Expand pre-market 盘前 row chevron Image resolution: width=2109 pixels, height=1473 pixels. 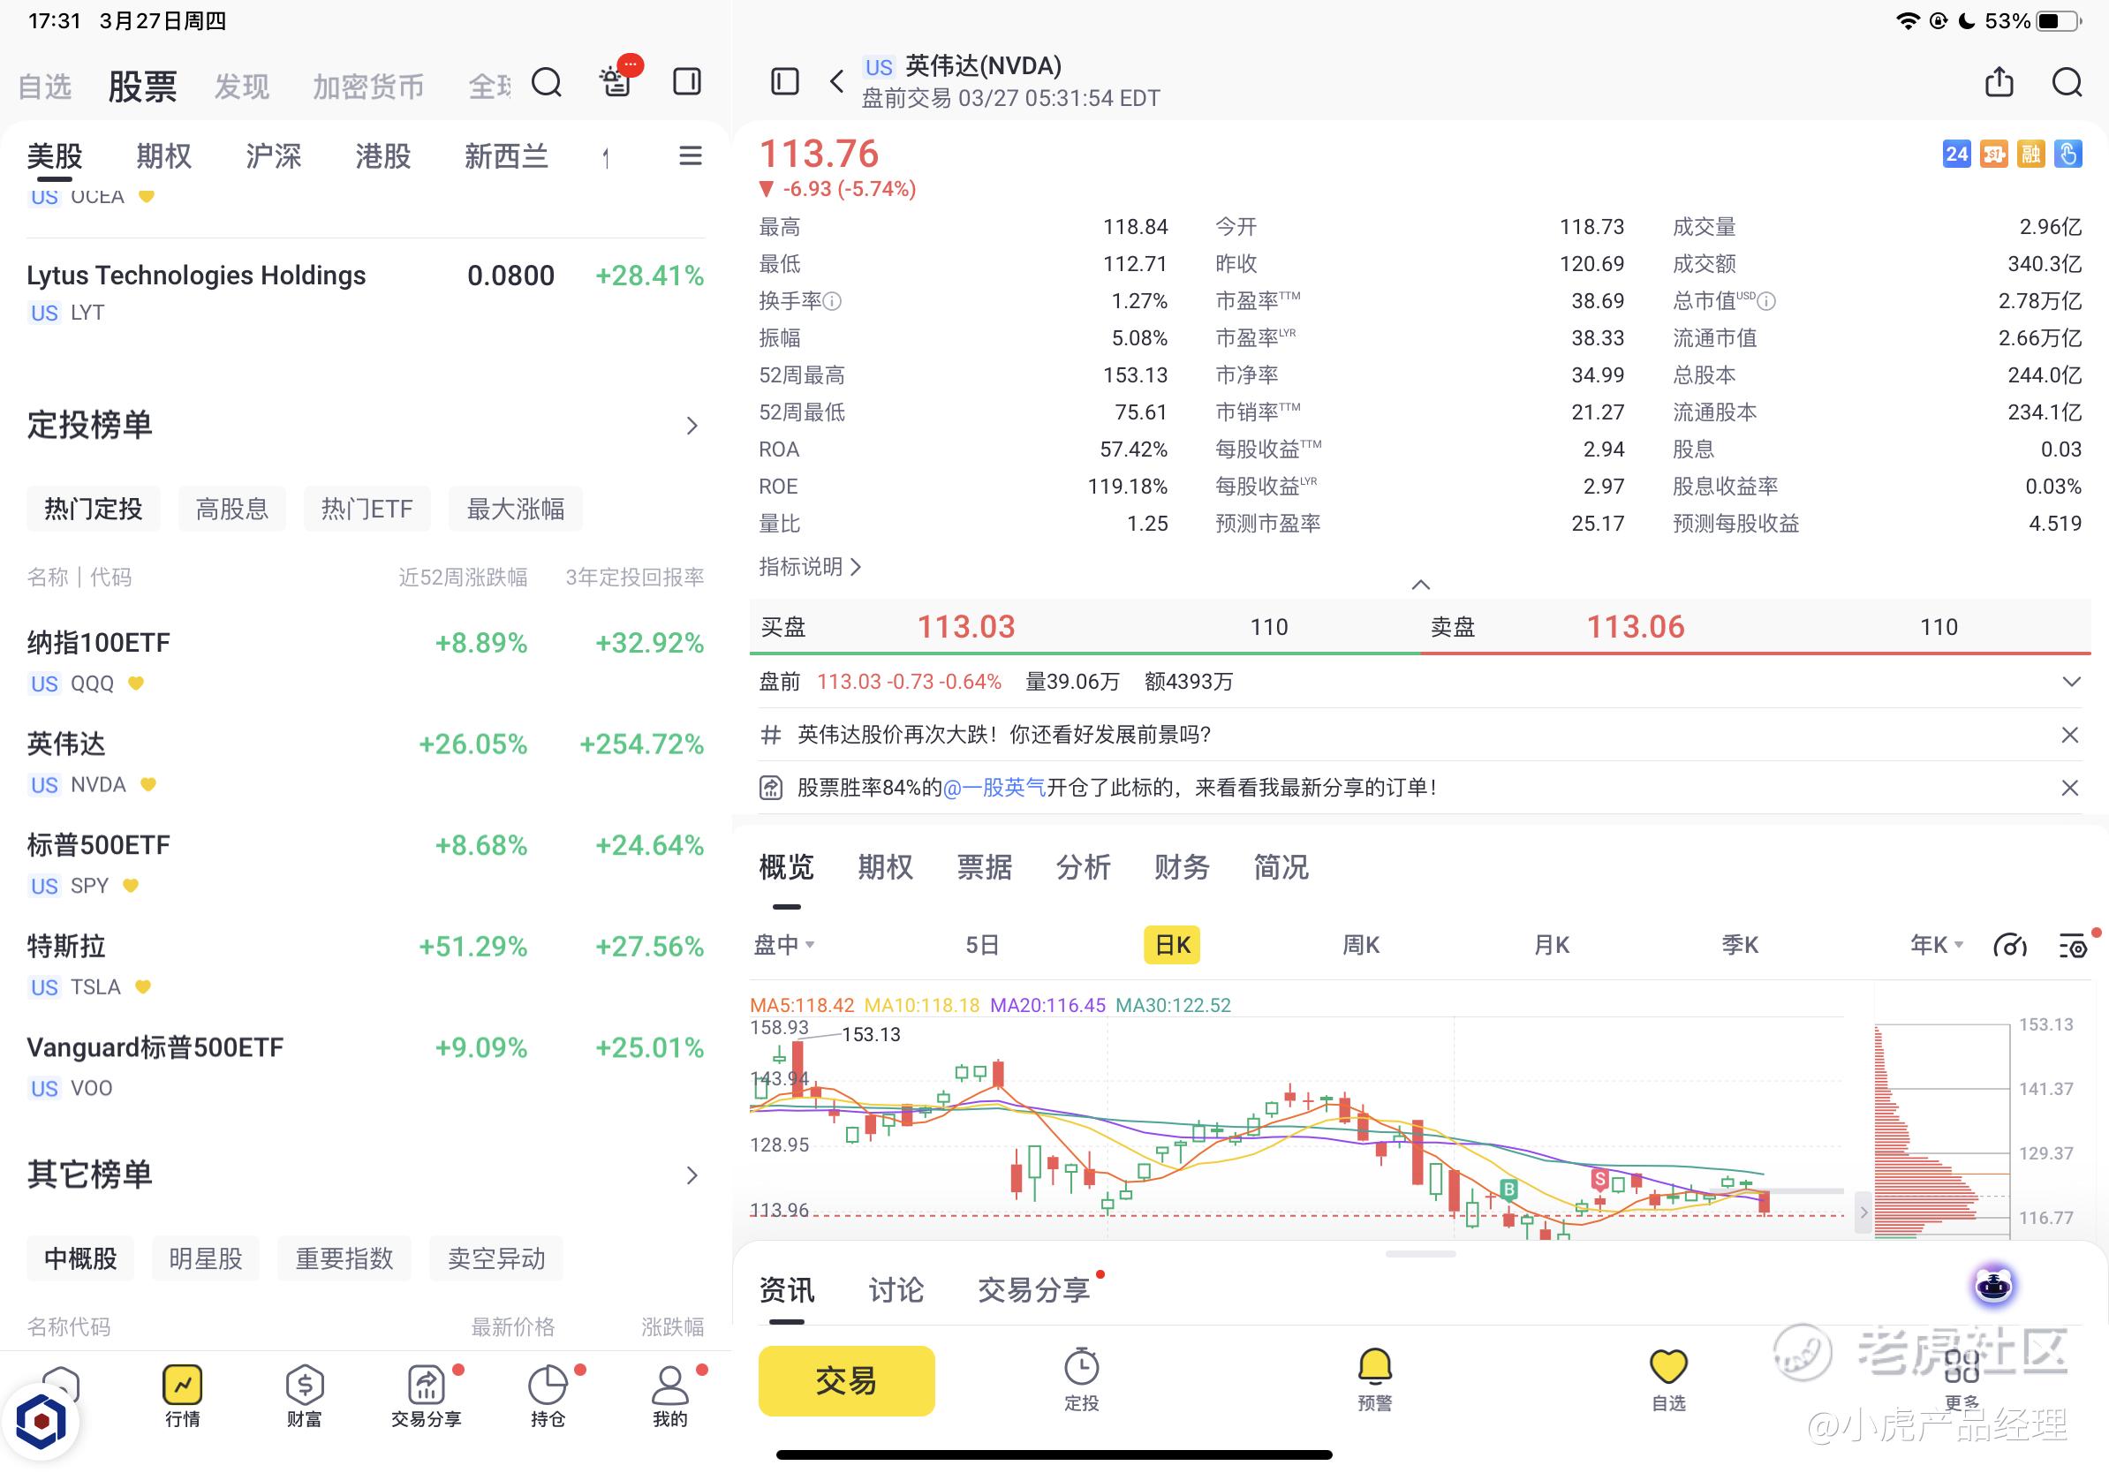(x=2071, y=682)
